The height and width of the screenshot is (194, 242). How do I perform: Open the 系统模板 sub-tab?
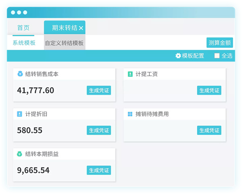pos(24,43)
